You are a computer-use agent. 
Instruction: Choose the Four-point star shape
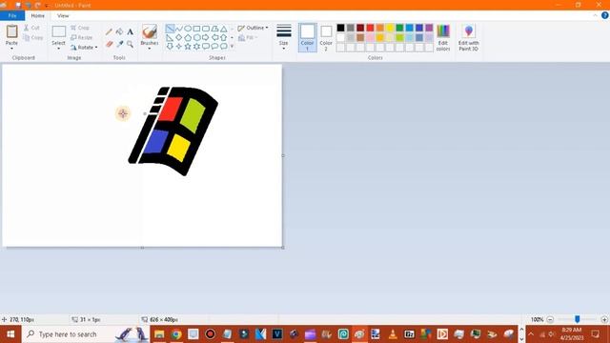(179, 47)
